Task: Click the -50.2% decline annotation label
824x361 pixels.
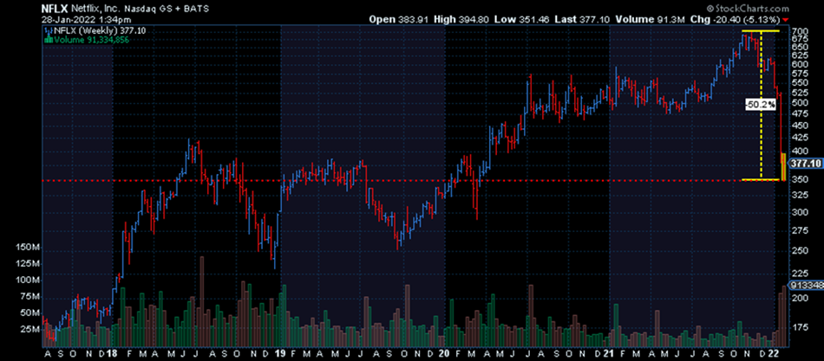Action: point(761,105)
